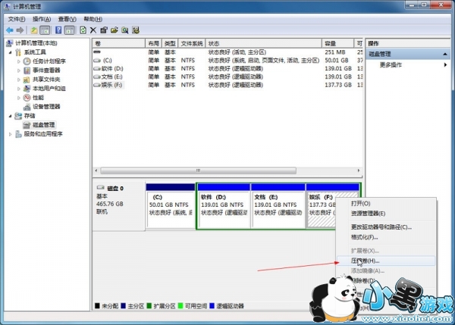Click the 文件系统 column header
This screenshot has width=455, height=325.
[193, 44]
